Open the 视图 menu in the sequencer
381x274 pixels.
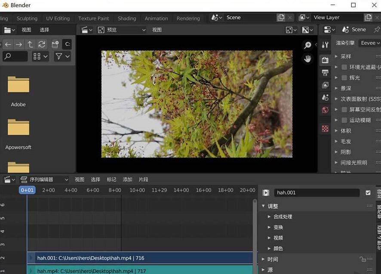tap(79, 179)
